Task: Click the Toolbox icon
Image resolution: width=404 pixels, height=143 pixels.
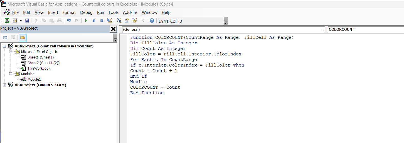Action: 142,21
